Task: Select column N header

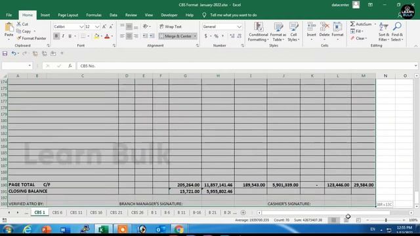Action: point(385,76)
